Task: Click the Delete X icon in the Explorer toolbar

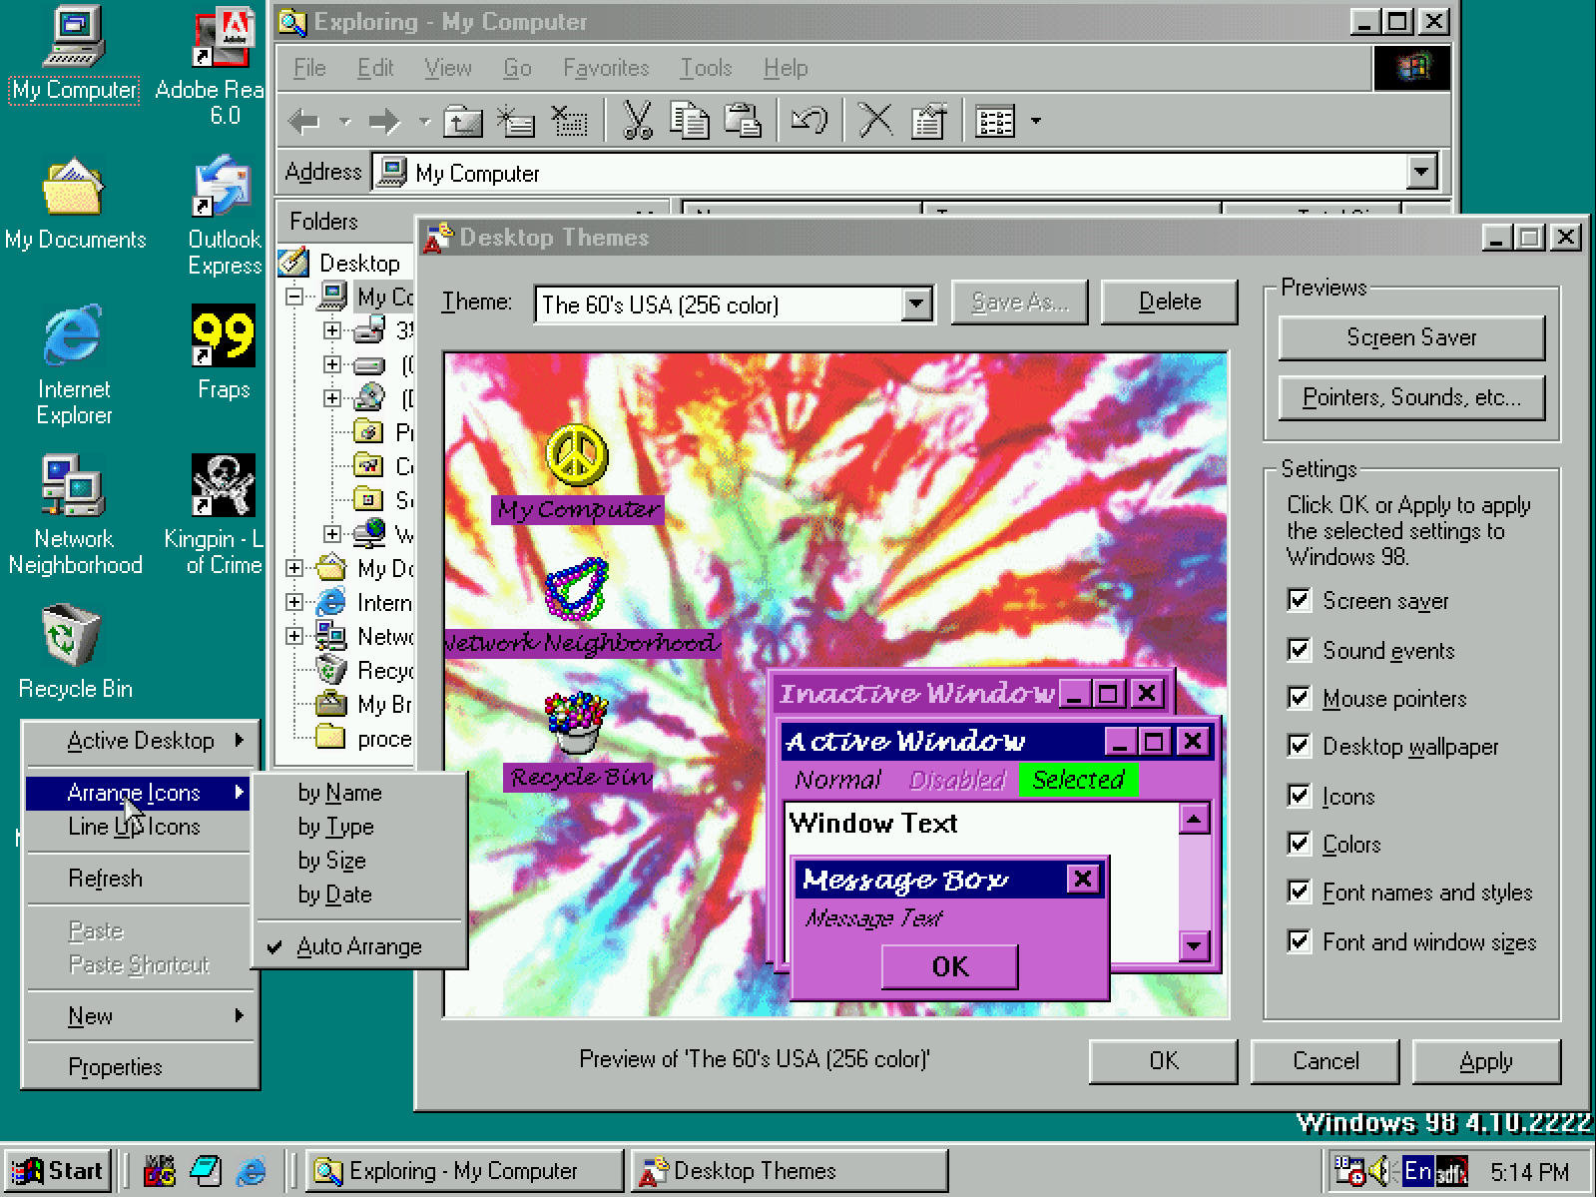Action: [x=875, y=122]
